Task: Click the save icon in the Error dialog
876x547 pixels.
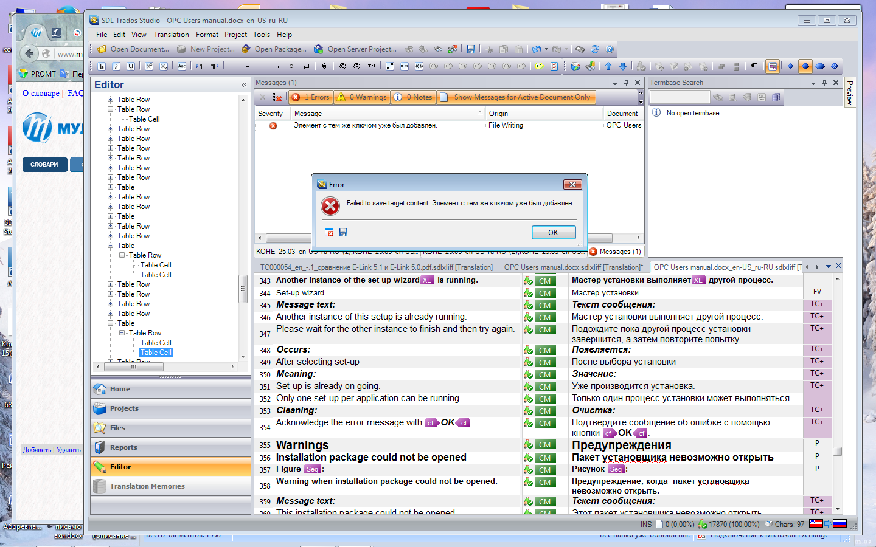Action: [x=343, y=232]
